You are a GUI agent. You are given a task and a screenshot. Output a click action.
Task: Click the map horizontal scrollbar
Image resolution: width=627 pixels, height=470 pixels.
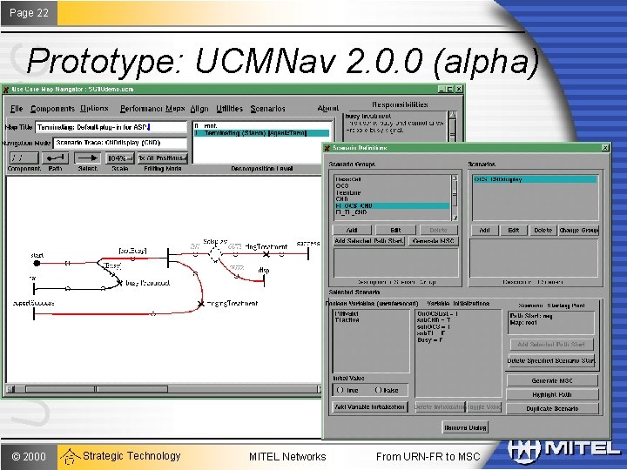point(164,389)
